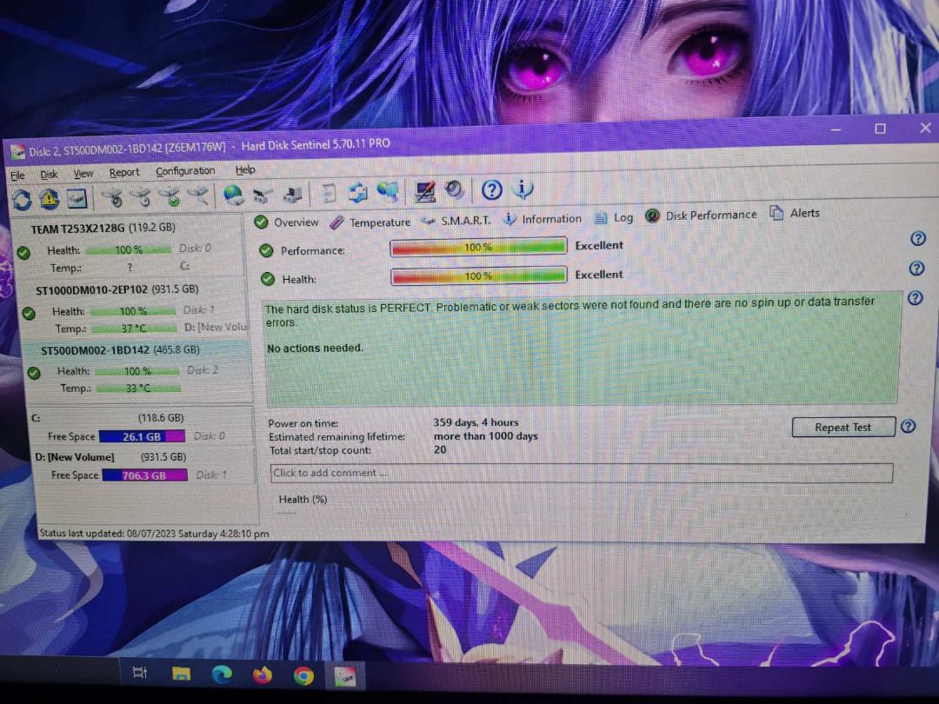The width and height of the screenshot is (939, 704).
Task: Click the blue "i" info icon in the toolbar
Action: click(523, 189)
